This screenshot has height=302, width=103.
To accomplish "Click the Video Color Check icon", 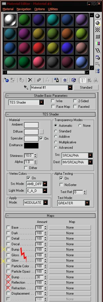I will (98, 43).
